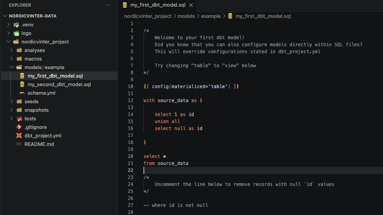The image size is (383, 215).
Task: Click the 'select 1 as id' line
Action: 174,114
